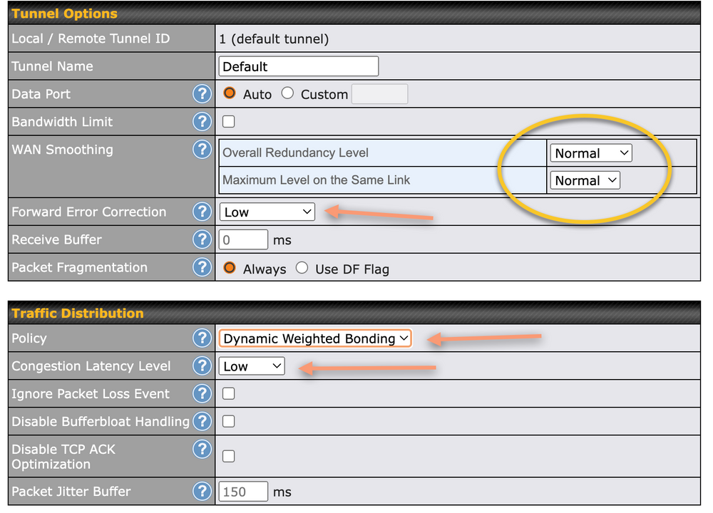The height and width of the screenshot is (513, 713).
Task: Open help for Receive Buffer
Action: [202, 239]
